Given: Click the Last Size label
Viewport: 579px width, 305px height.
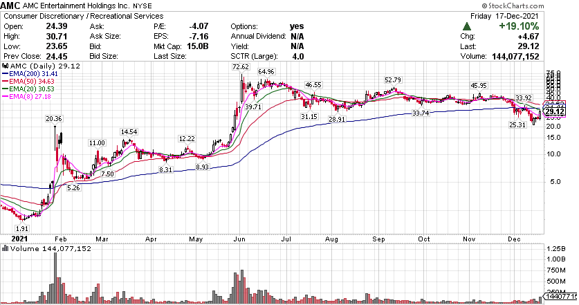Looking at the screenshot, I should pos(170,57).
